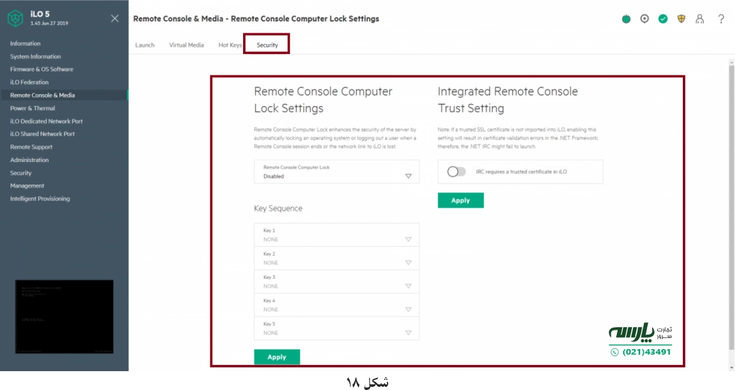Switch to the Hot Keys tab
The height and width of the screenshot is (390, 735).
pos(230,45)
